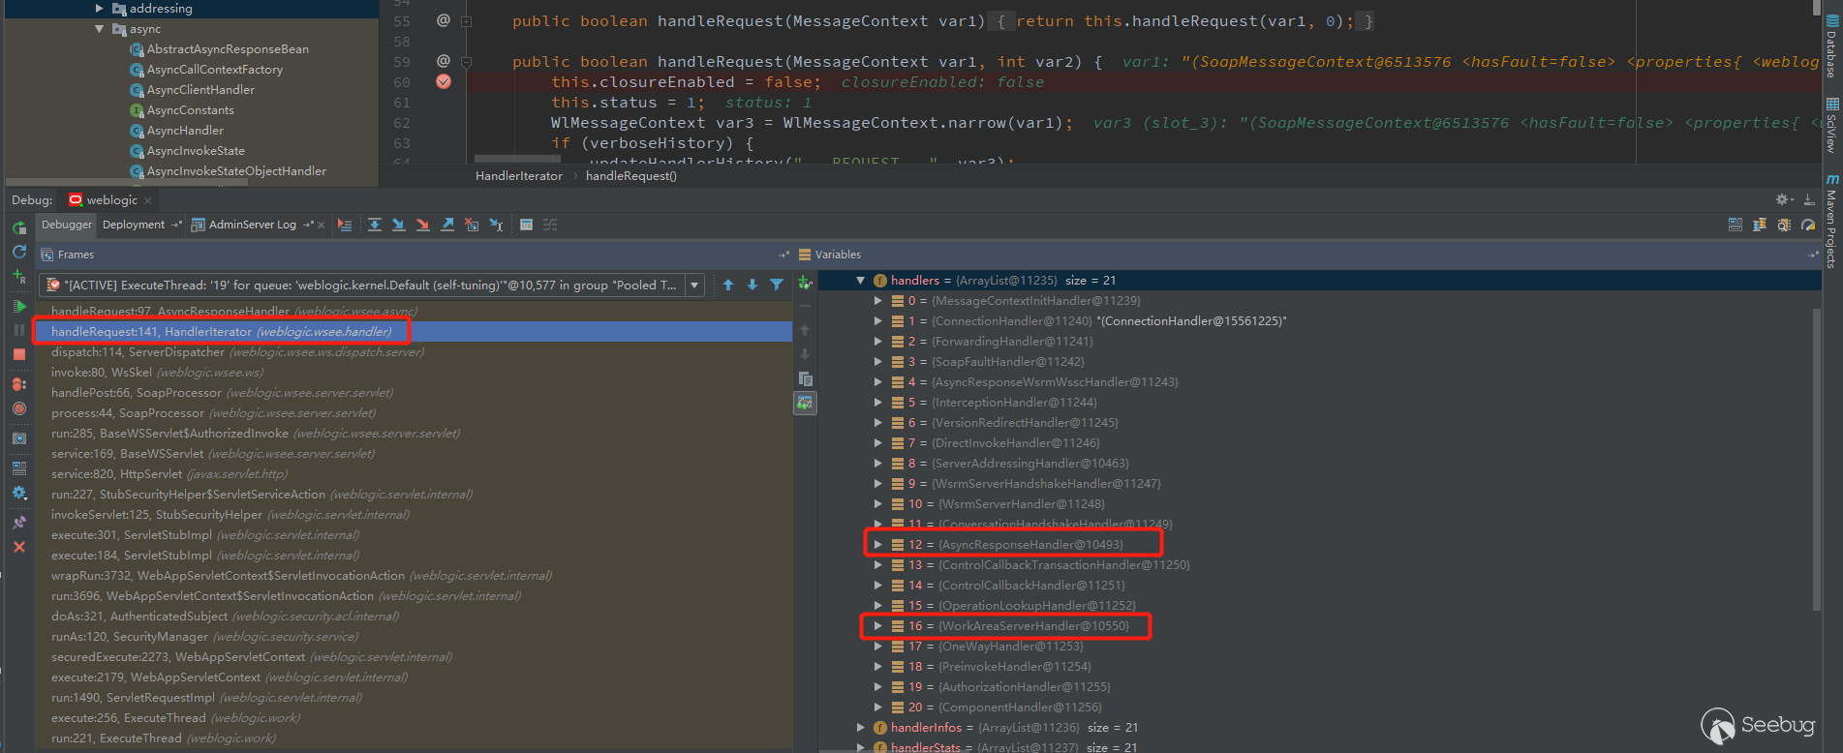
Task: Switch to the Deployment tab
Action: (134, 225)
